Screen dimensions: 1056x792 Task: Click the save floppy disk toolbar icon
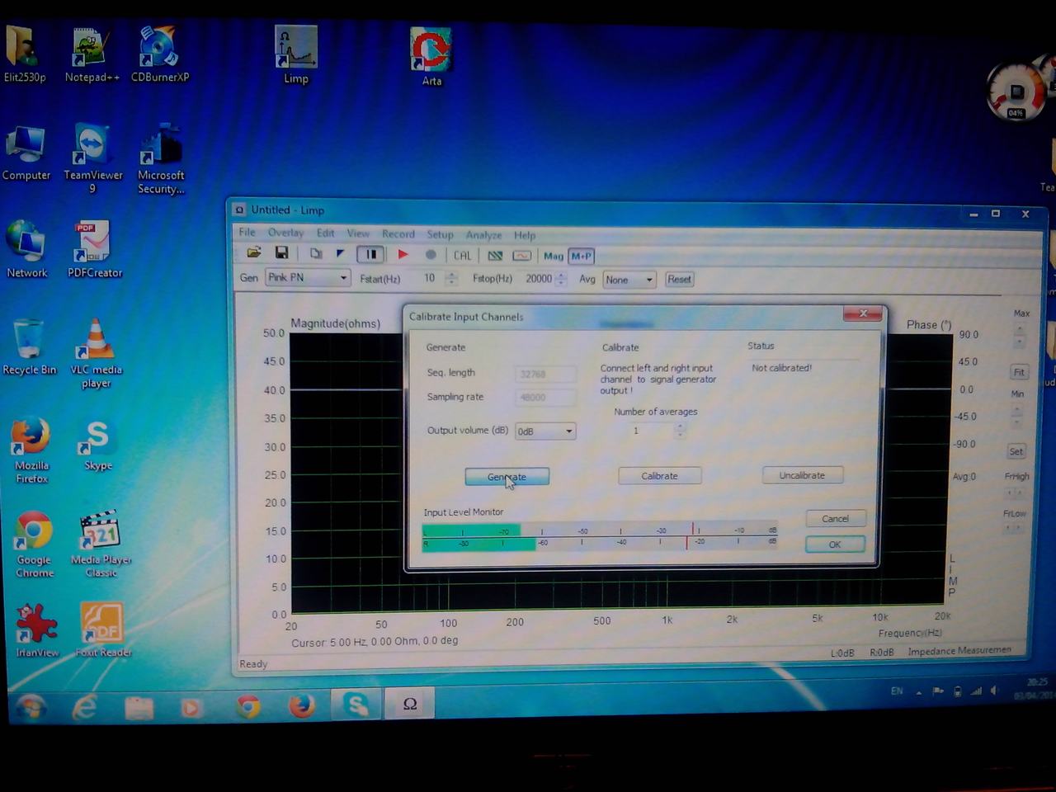click(281, 252)
